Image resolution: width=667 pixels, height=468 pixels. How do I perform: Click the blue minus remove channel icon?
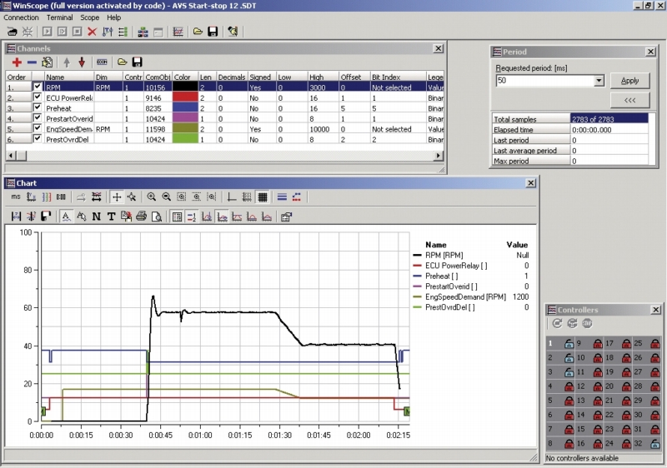32,62
